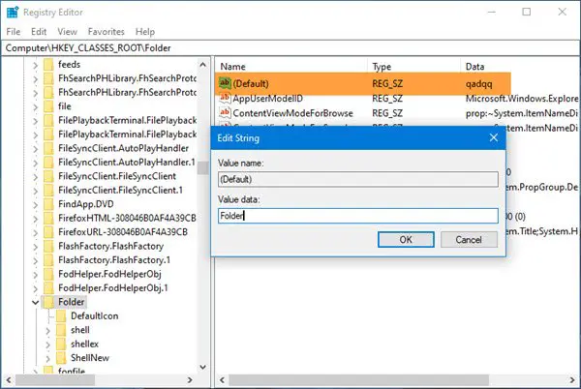Click the AppUserModelID value icon
The image size is (581, 389).
[225, 98]
